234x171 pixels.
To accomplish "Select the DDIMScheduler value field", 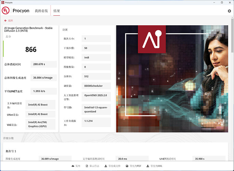I will [96, 86].
